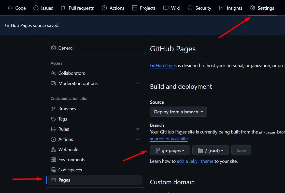View the Insights tab
The height and width of the screenshot is (193, 285).
tap(231, 8)
